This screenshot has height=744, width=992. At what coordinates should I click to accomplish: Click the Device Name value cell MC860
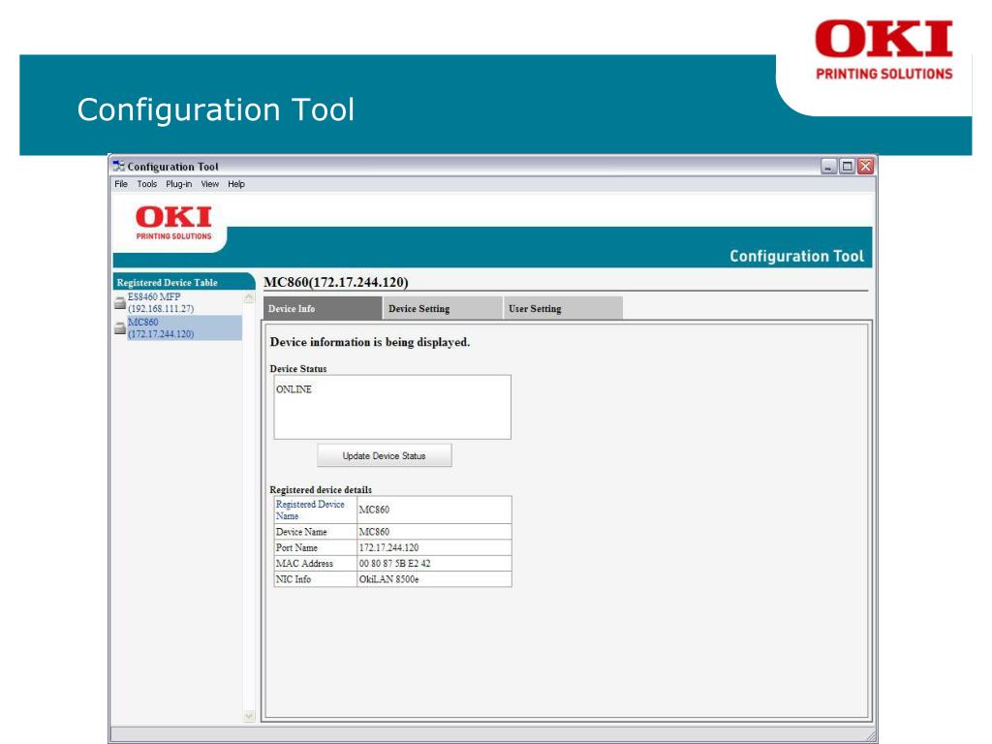point(434,532)
